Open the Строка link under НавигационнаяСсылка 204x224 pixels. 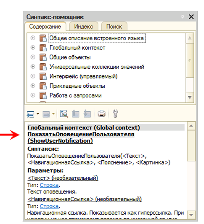coord(49,206)
